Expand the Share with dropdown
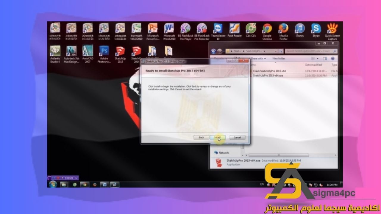 click(x=258, y=59)
